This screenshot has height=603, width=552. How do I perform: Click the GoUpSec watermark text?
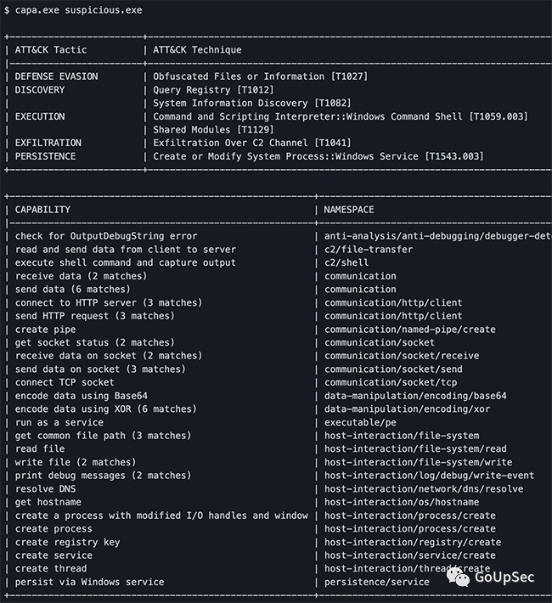click(504, 577)
